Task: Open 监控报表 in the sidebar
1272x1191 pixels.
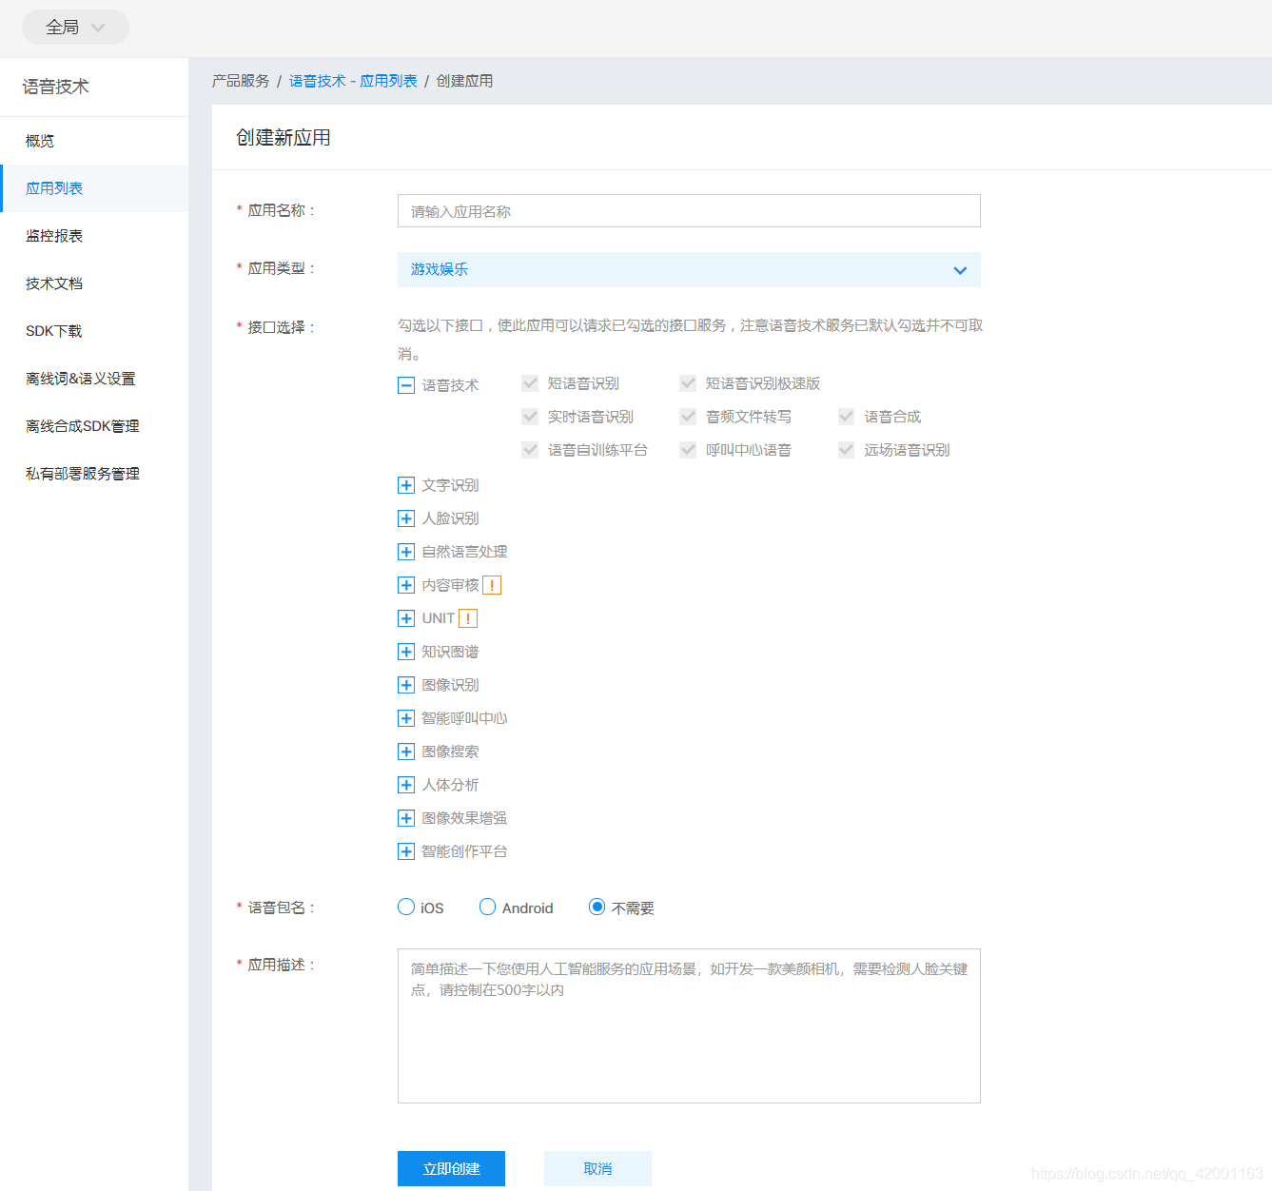Action: coord(94,236)
